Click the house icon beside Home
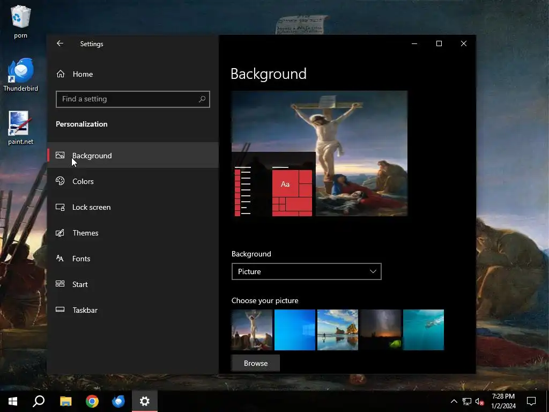This screenshot has width=549, height=412. coord(61,73)
